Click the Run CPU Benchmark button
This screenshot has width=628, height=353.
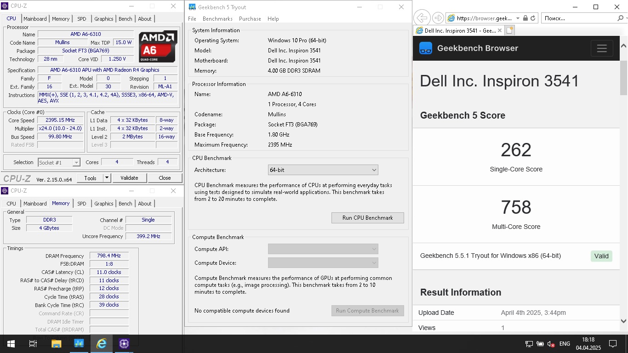368,218
